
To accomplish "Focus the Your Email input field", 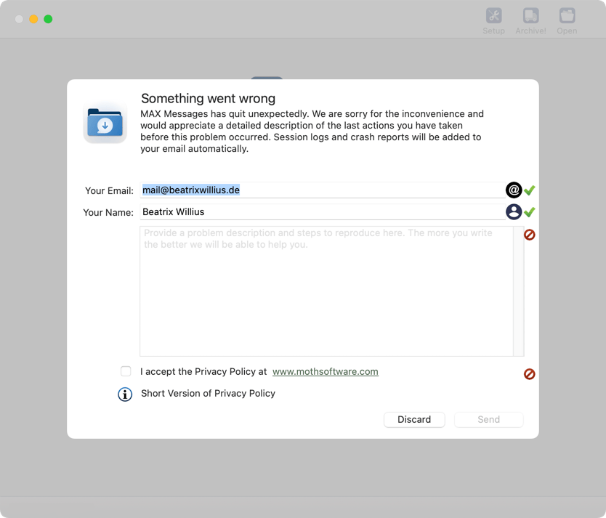I will click(x=323, y=190).
